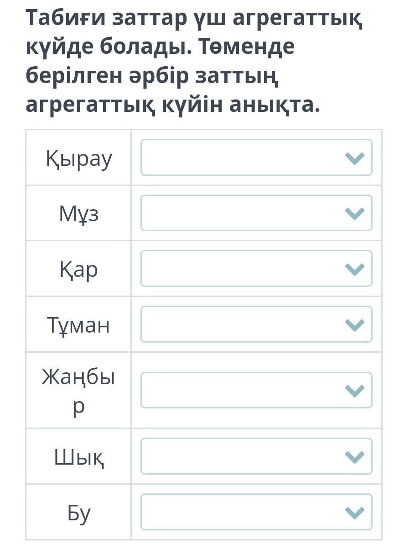This screenshot has height=556, width=394.
Task: Click the Мұз label cell
Action: [78, 213]
